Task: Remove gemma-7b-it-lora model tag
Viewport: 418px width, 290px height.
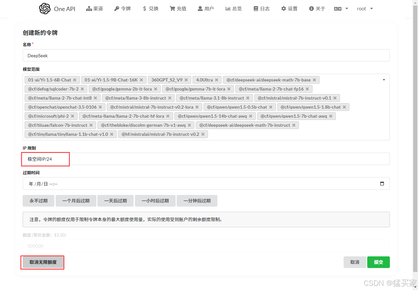Action: (x=229, y=89)
